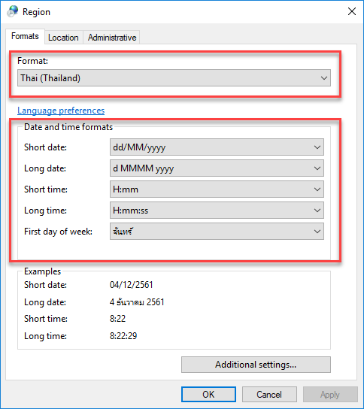Image resolution: width=364 pixels, height=409 pixels.
Task: Click the example long time 8:22:29
Action: point(123,336)
